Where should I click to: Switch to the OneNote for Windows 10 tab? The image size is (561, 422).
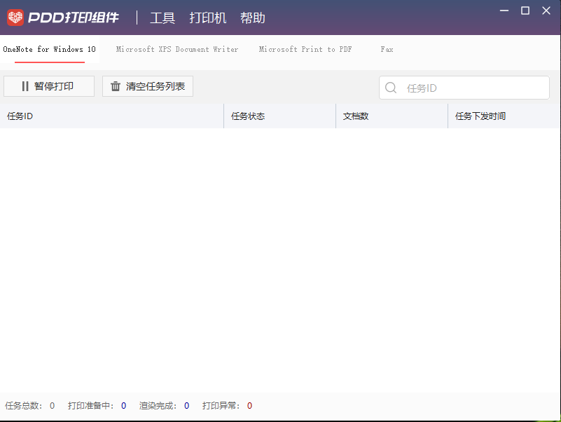tap(49, 50)
